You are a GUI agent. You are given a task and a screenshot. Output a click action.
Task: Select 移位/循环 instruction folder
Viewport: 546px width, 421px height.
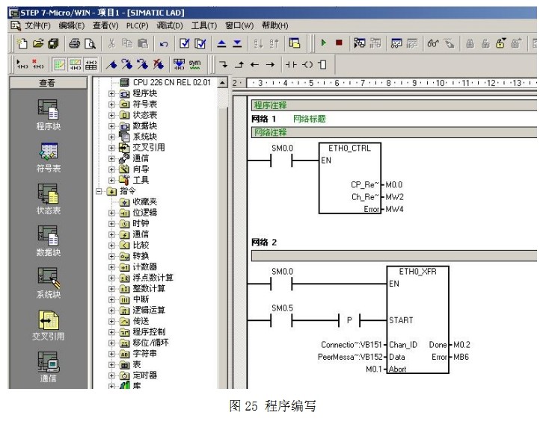pyautogui.click(x=151, y=343)
